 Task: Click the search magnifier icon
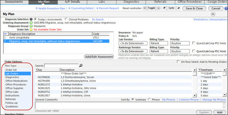[81, 66]
